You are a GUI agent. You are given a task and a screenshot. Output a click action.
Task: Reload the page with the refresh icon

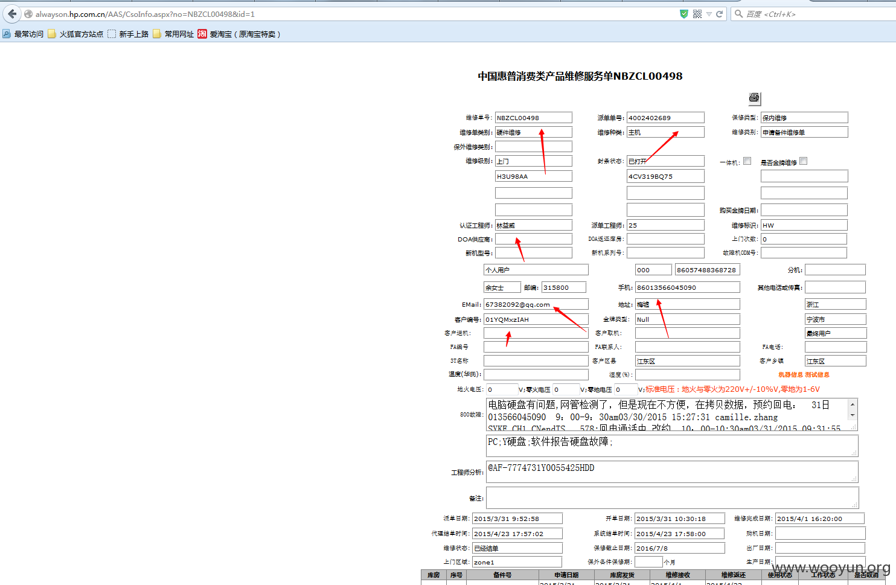(719, 14)
